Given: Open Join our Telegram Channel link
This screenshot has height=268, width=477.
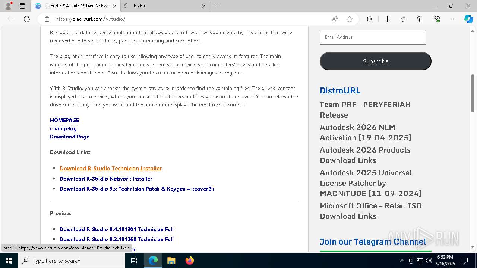Looking at the screenshot, I should tap(373, 242).
